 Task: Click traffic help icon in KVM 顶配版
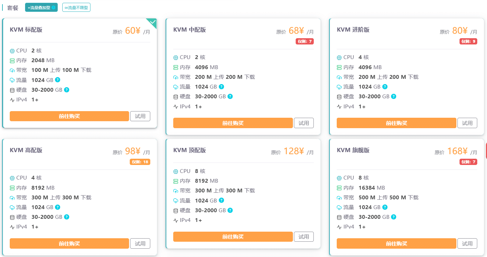221,200
